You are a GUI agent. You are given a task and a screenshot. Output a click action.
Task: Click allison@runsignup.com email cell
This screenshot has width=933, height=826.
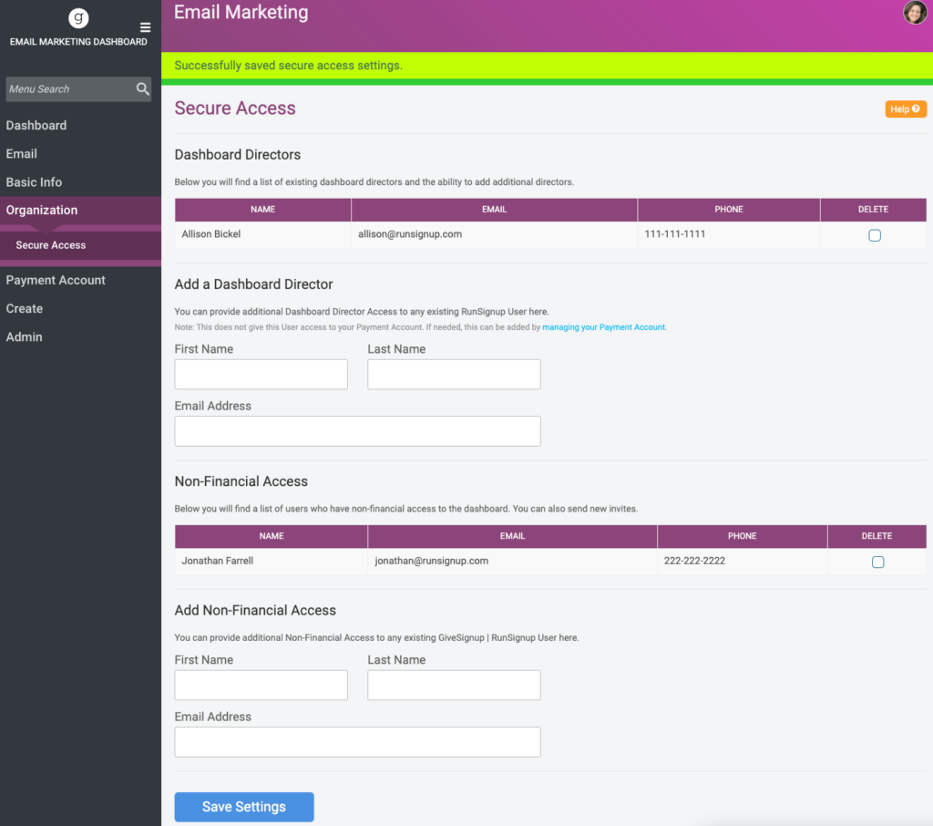coord(494,234)
